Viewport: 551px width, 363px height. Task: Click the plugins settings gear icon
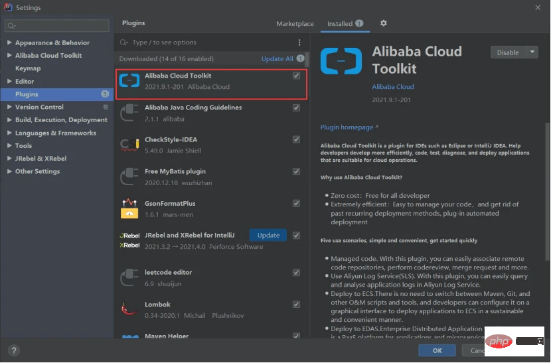pos(383,23)
